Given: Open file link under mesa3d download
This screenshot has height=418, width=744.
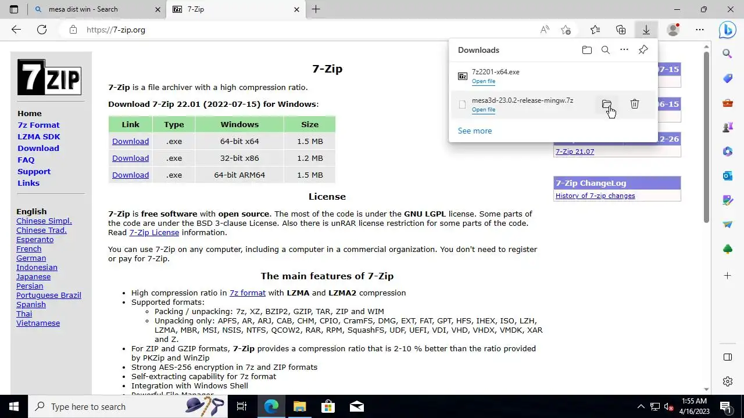Looking at the screenshot, I should pos(484,110).
